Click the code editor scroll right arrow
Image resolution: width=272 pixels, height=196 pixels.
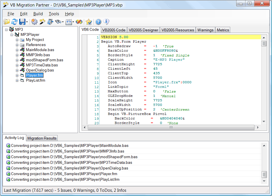pos(258,127)
